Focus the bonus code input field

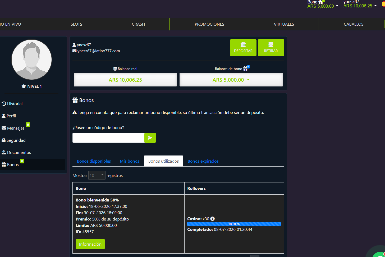coord(108,138)
